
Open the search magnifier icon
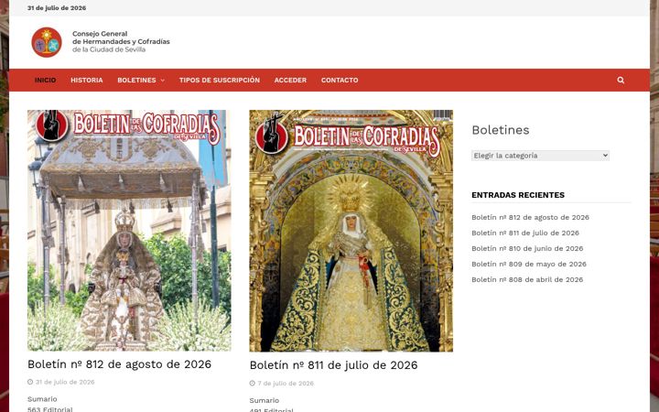coord(621,80)
